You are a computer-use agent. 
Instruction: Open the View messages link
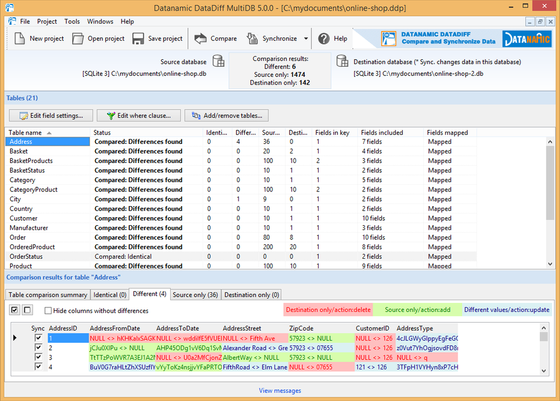tap(279, 390)
